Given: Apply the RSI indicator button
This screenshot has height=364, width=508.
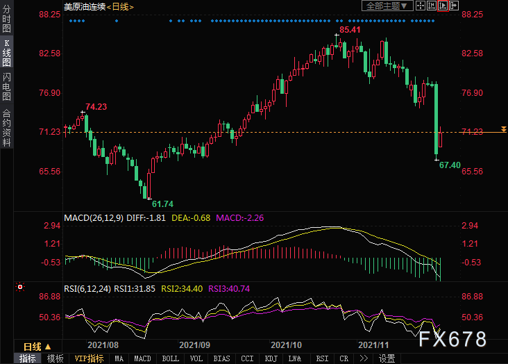Looking at the screenshot, I should coord(322,358).
